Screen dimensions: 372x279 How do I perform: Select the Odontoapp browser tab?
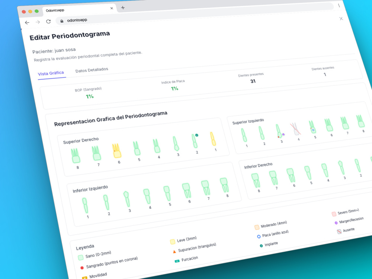pos(79,10)
